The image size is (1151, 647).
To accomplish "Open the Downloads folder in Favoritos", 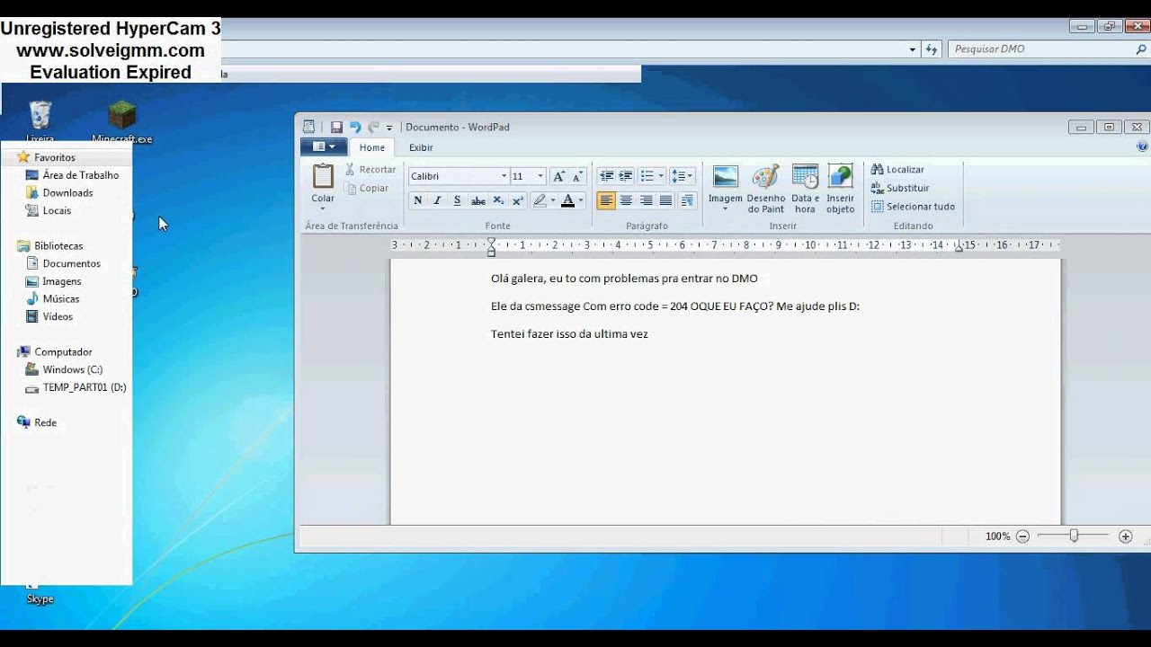I will point(67,192).
